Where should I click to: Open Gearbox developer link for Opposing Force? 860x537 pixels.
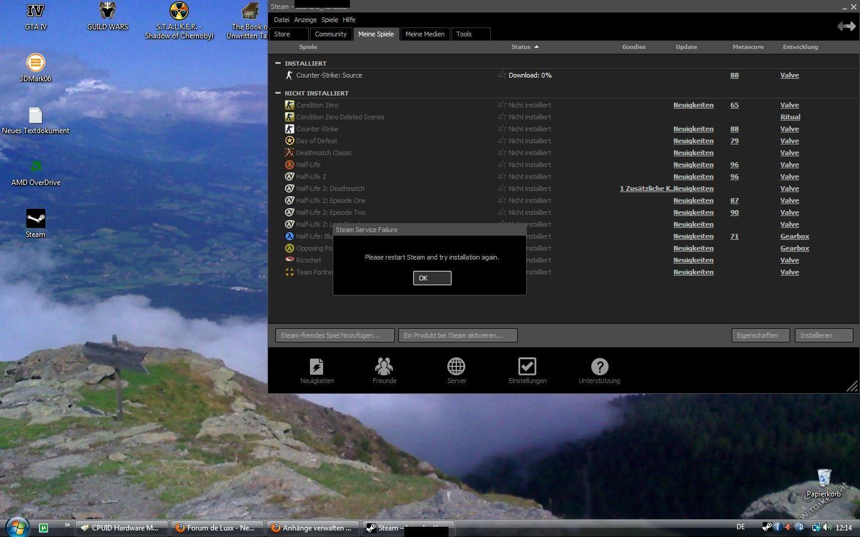click(x=794, y=248)
